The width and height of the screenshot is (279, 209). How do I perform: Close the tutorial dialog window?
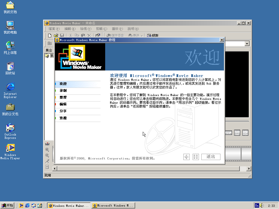[x=222, y=40]
